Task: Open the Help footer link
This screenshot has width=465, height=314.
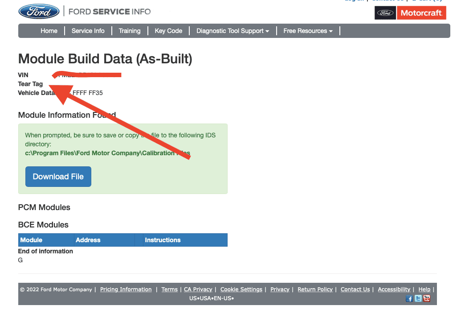Action: pyautogui.click(x=424, y=289)
